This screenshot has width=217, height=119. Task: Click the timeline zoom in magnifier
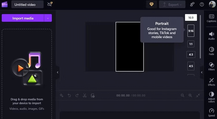coord(190,95)
